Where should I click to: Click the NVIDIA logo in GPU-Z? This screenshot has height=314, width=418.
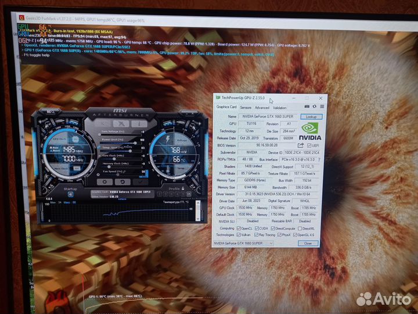(310, 131)
